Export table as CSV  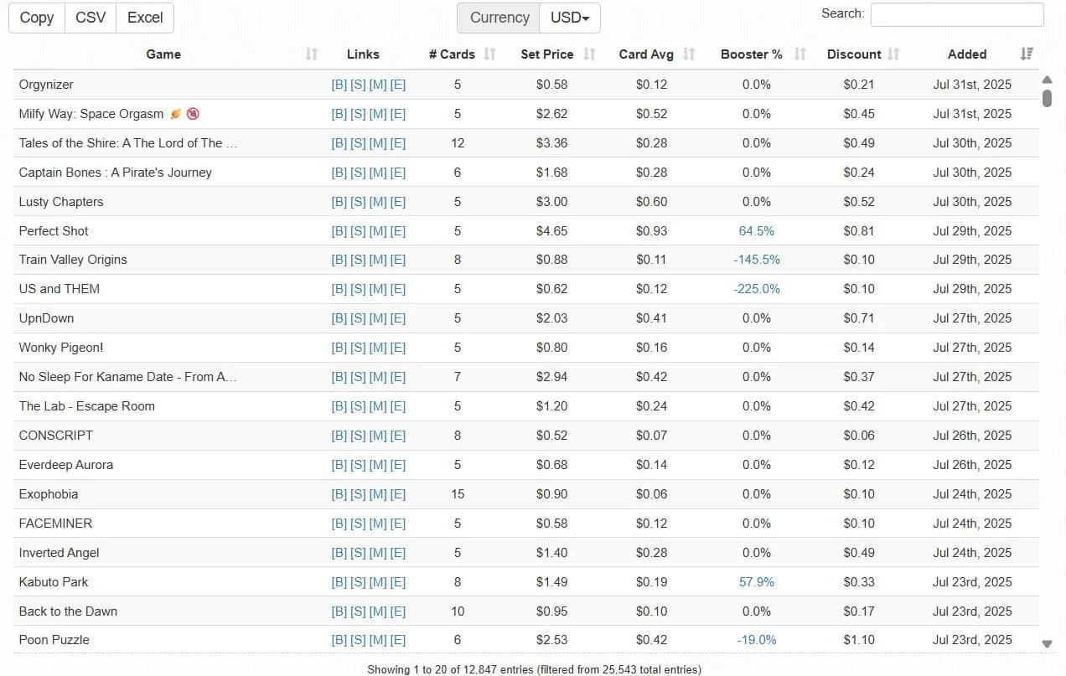(x=91, y=18)
